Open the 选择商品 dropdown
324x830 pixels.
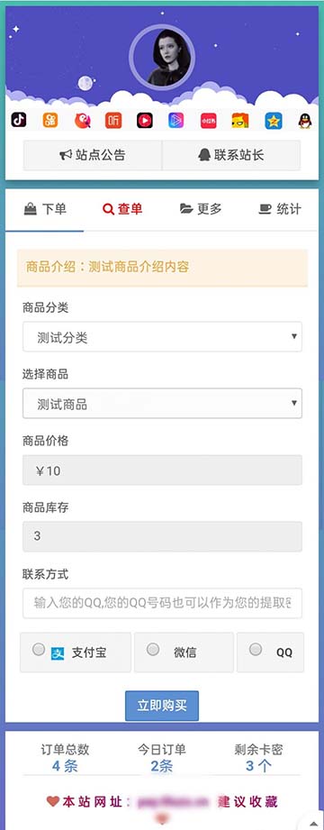(162, 404)
